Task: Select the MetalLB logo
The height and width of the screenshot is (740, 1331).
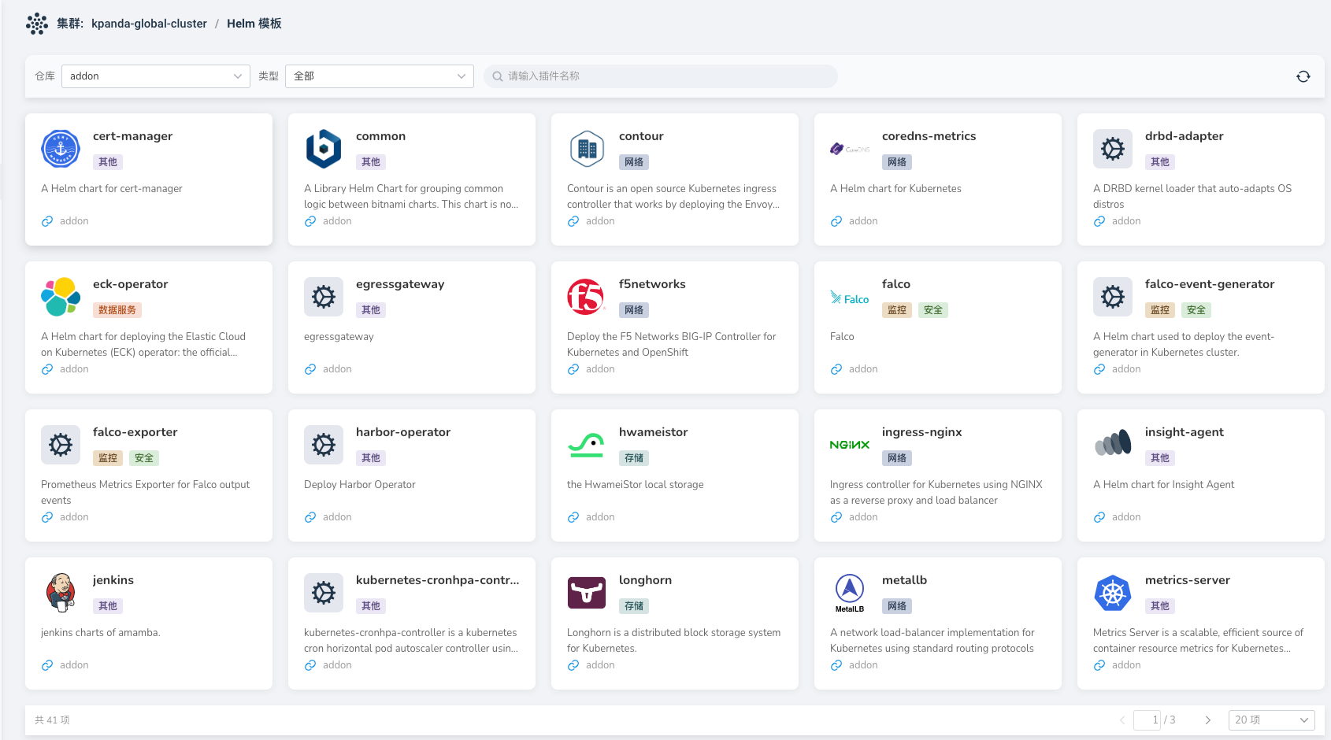Action: click(x=850, y=593)
